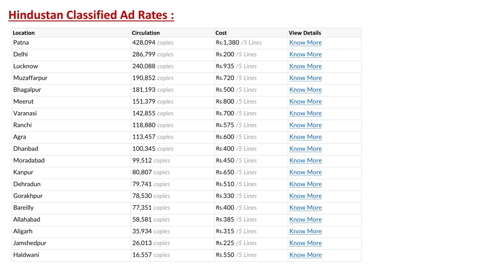Open Know More link for Moradabad

(305, 160)
